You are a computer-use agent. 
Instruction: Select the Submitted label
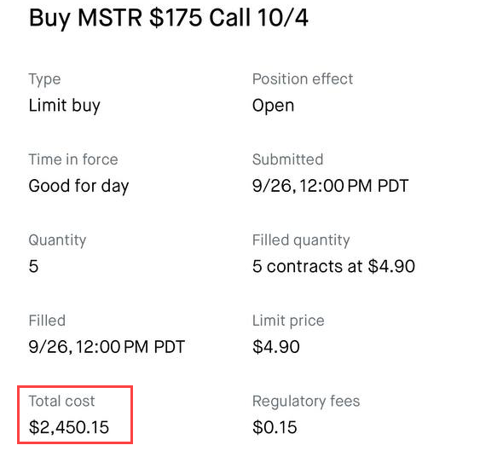[x=287, y=159]
